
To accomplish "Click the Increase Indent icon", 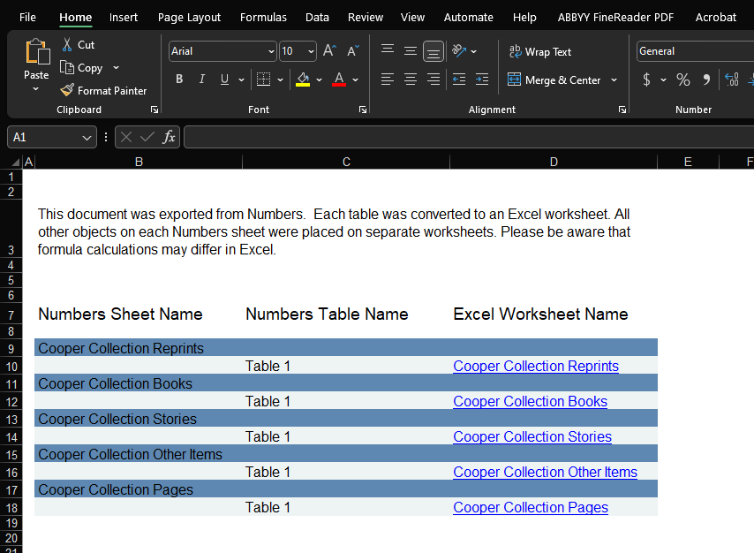I will point(481,80).
